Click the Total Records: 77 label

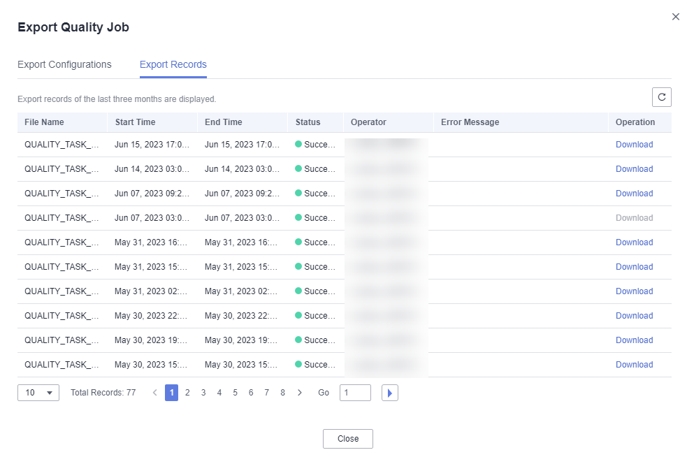tap(103, 393)
